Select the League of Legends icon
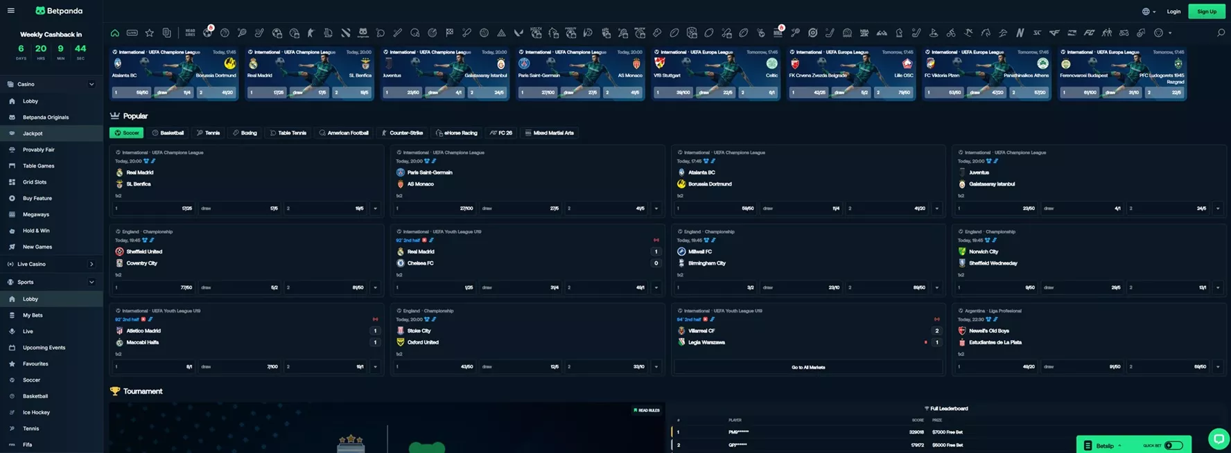This screenshot has width=1231, height=453. (x=328, y=33)
